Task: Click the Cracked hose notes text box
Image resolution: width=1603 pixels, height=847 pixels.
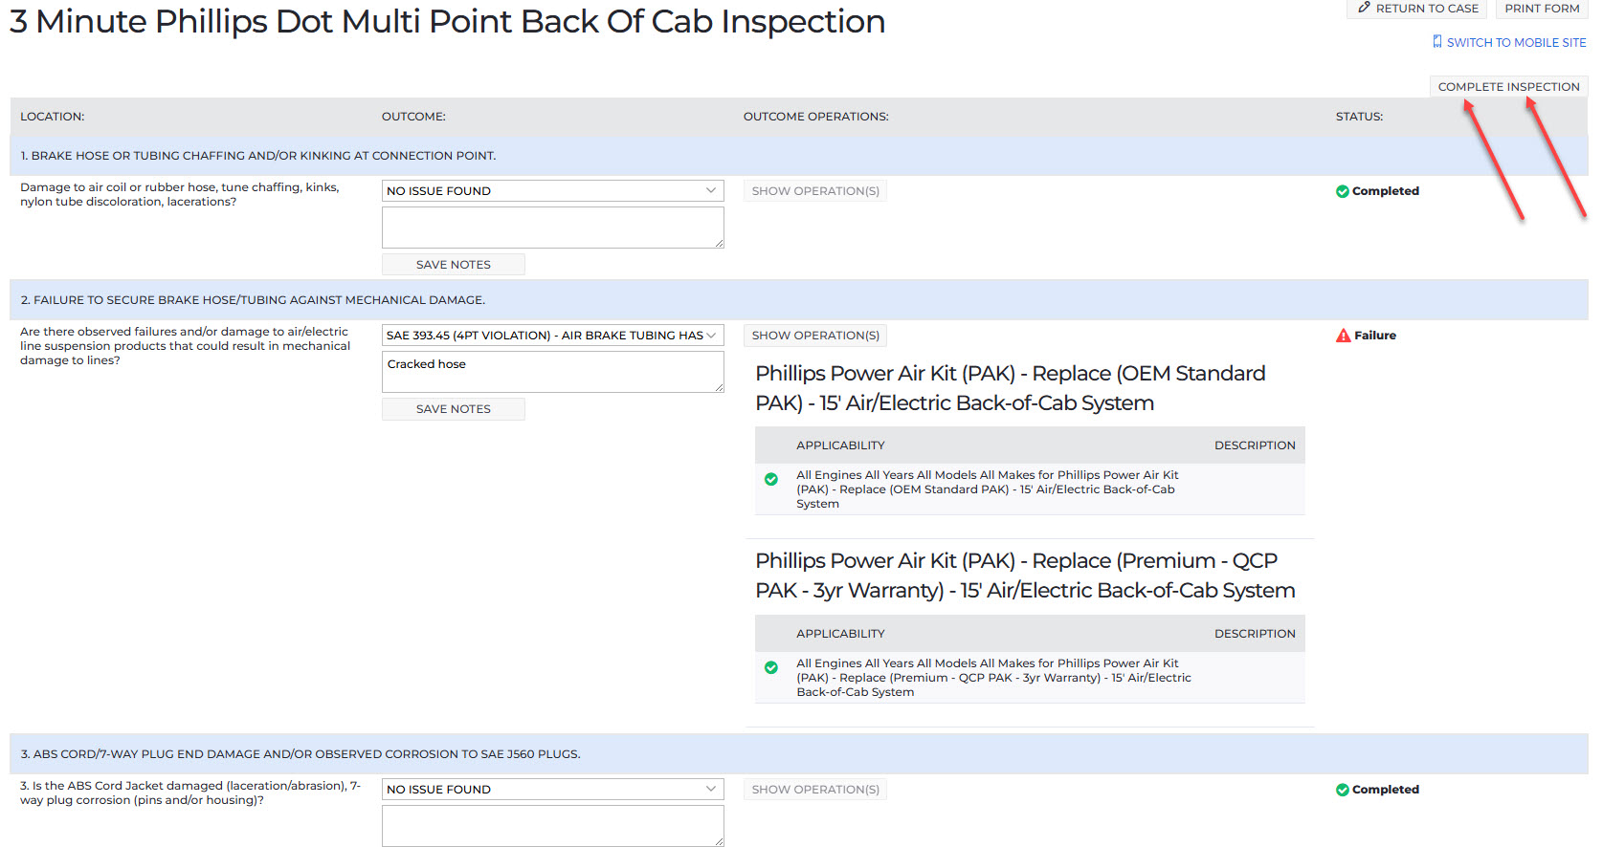Action: click(552, 372)
